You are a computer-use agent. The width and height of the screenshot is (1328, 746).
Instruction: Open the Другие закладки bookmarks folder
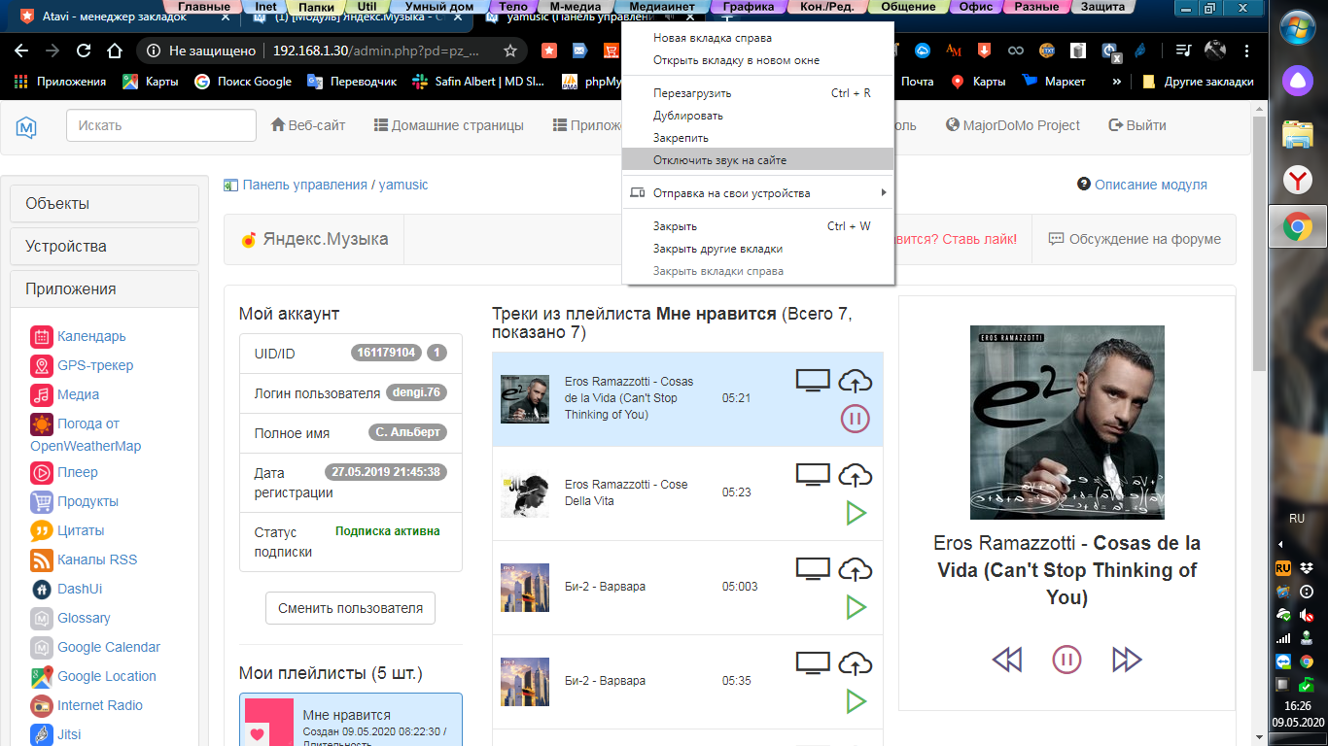click(x=1199, y=82)
